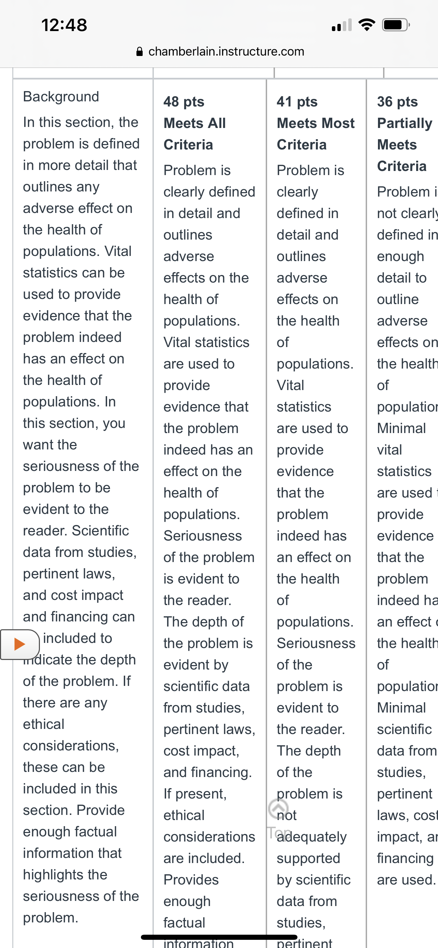The image size is (438, 948).
Task: Tap the Meets All Criteria label
Action: (194, 134)
